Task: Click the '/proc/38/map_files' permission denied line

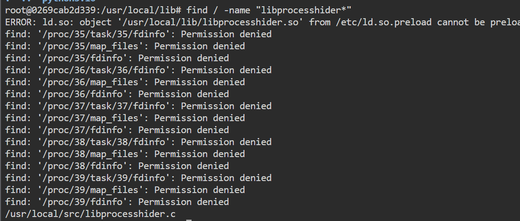Action: (x=125, y=154)
